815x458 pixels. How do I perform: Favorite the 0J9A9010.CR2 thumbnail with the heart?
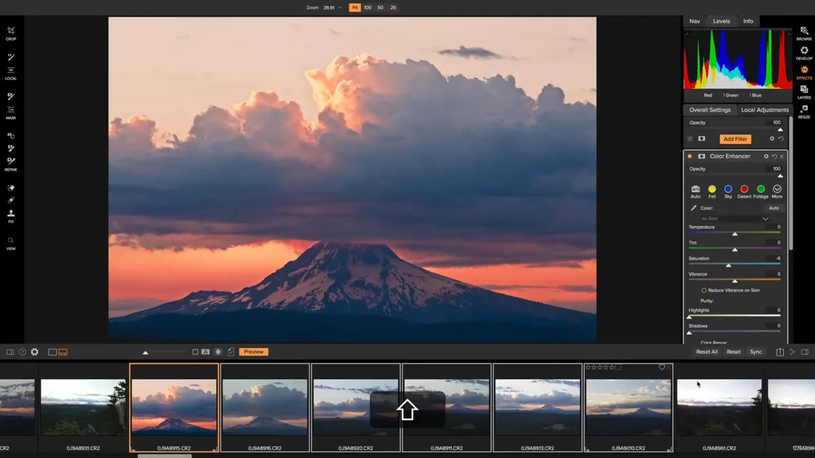[662, 367]
